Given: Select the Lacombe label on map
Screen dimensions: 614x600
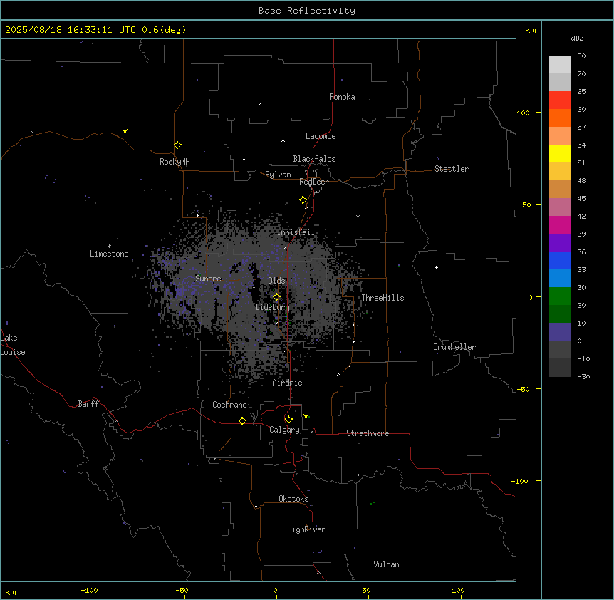Looking at the screenshot, I should pyautogui.click(x=321, y=136).
